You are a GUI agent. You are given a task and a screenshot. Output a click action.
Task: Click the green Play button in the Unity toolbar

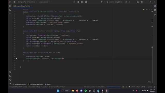(x=75, y=2)
